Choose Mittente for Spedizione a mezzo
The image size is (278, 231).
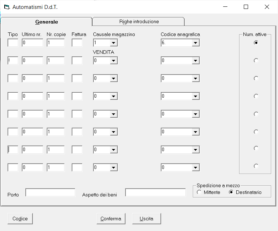pyautogui.click(x=199, y=192)
